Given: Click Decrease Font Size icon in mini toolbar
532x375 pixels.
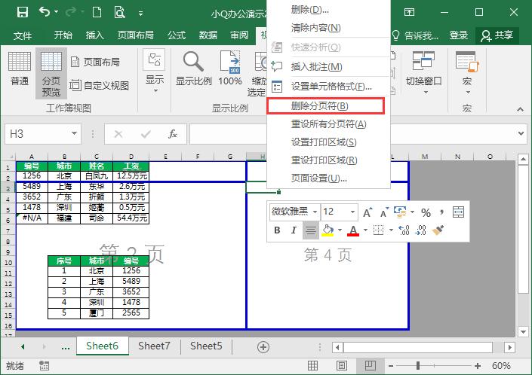Looking at the screenshot, I should pos(384,212).
